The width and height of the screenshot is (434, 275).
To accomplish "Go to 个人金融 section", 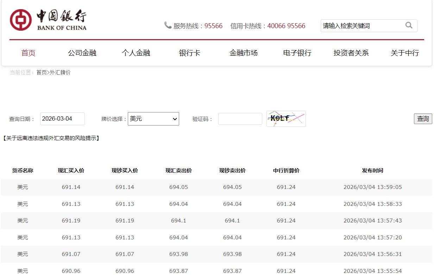I will pyautogui.click(x=136, y=53).
